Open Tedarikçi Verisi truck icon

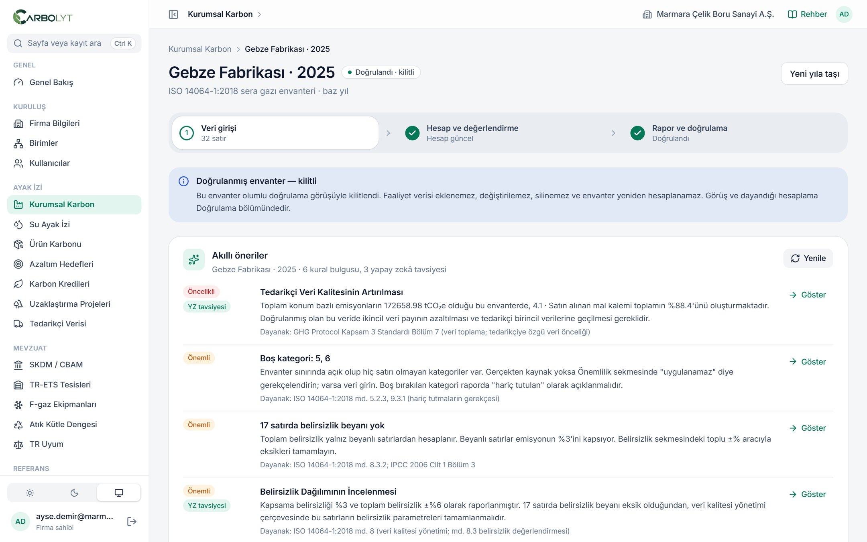tap(18, 324)
